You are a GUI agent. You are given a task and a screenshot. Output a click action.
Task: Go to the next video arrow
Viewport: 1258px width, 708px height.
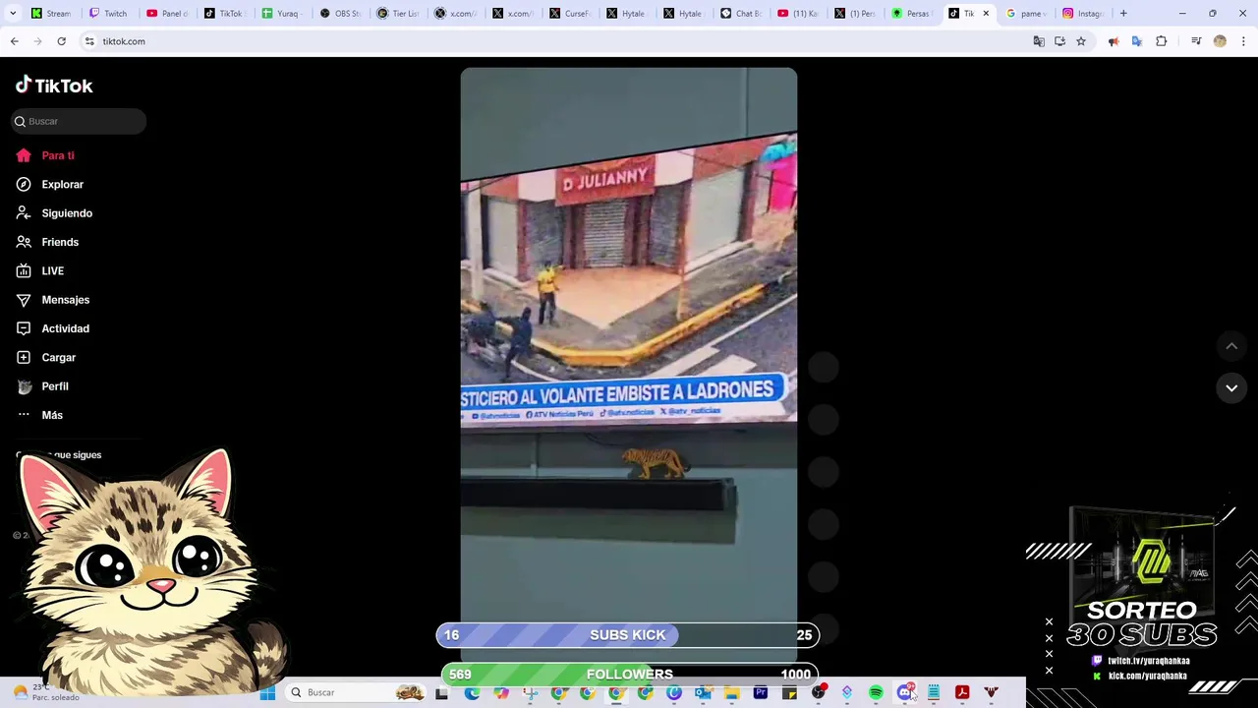coord(1231,388)
